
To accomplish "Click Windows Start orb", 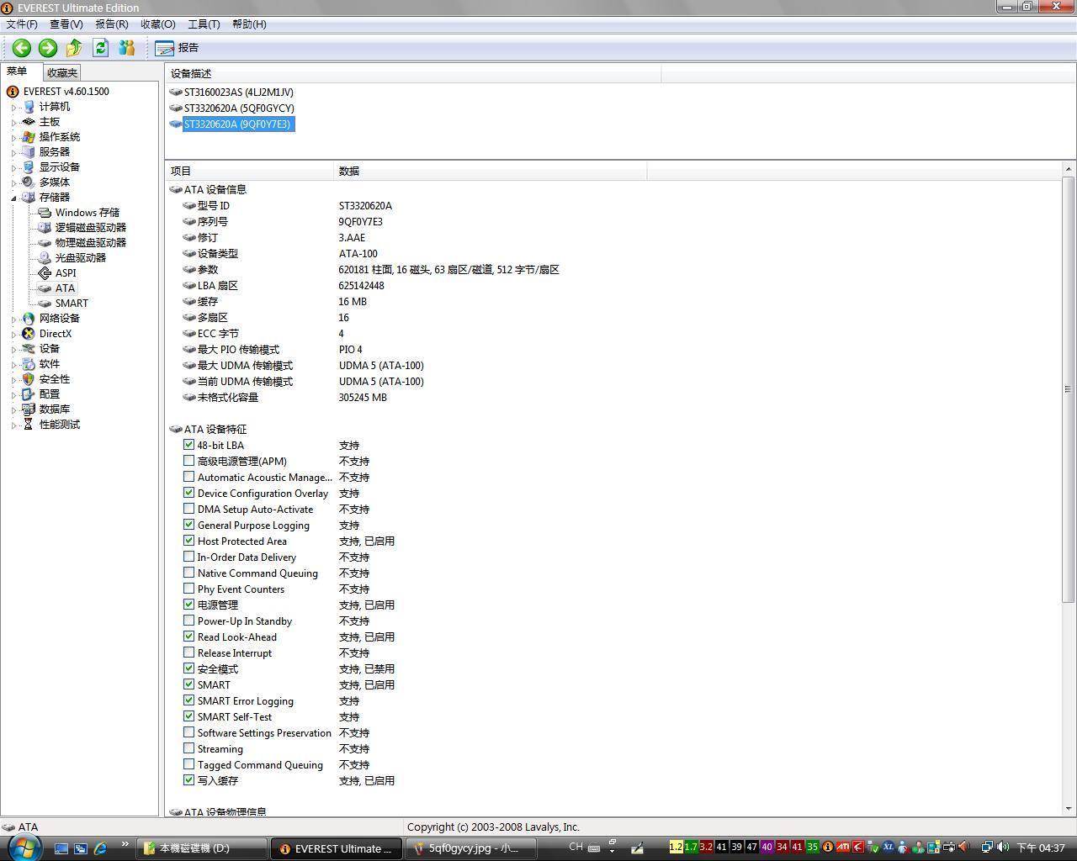I will (x=23, y=847).
